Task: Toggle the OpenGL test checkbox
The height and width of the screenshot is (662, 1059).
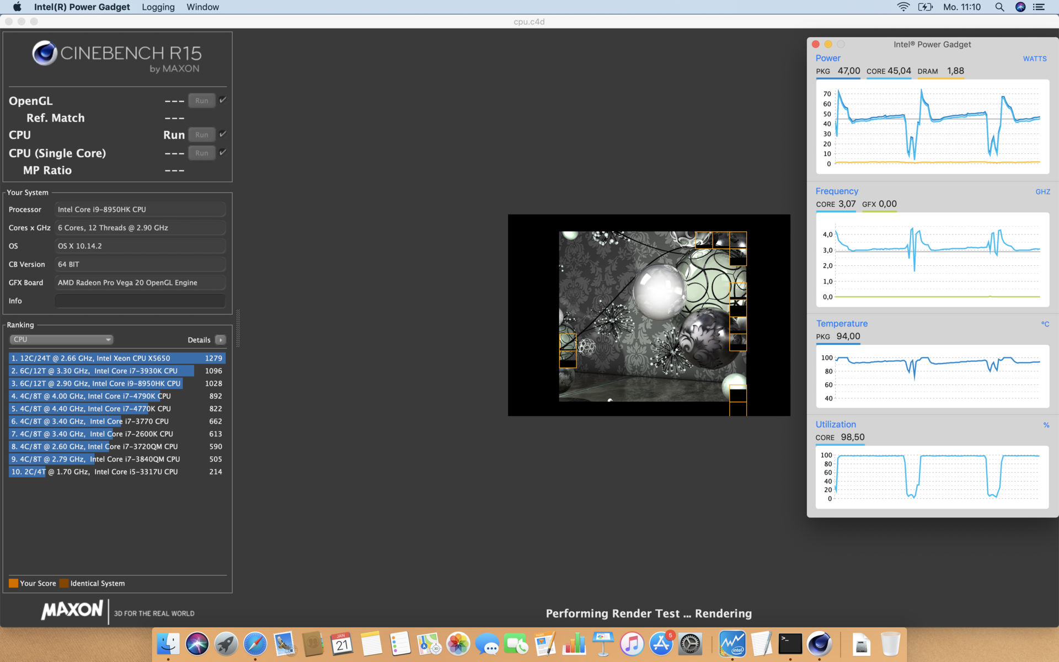Action: point(223,100)
